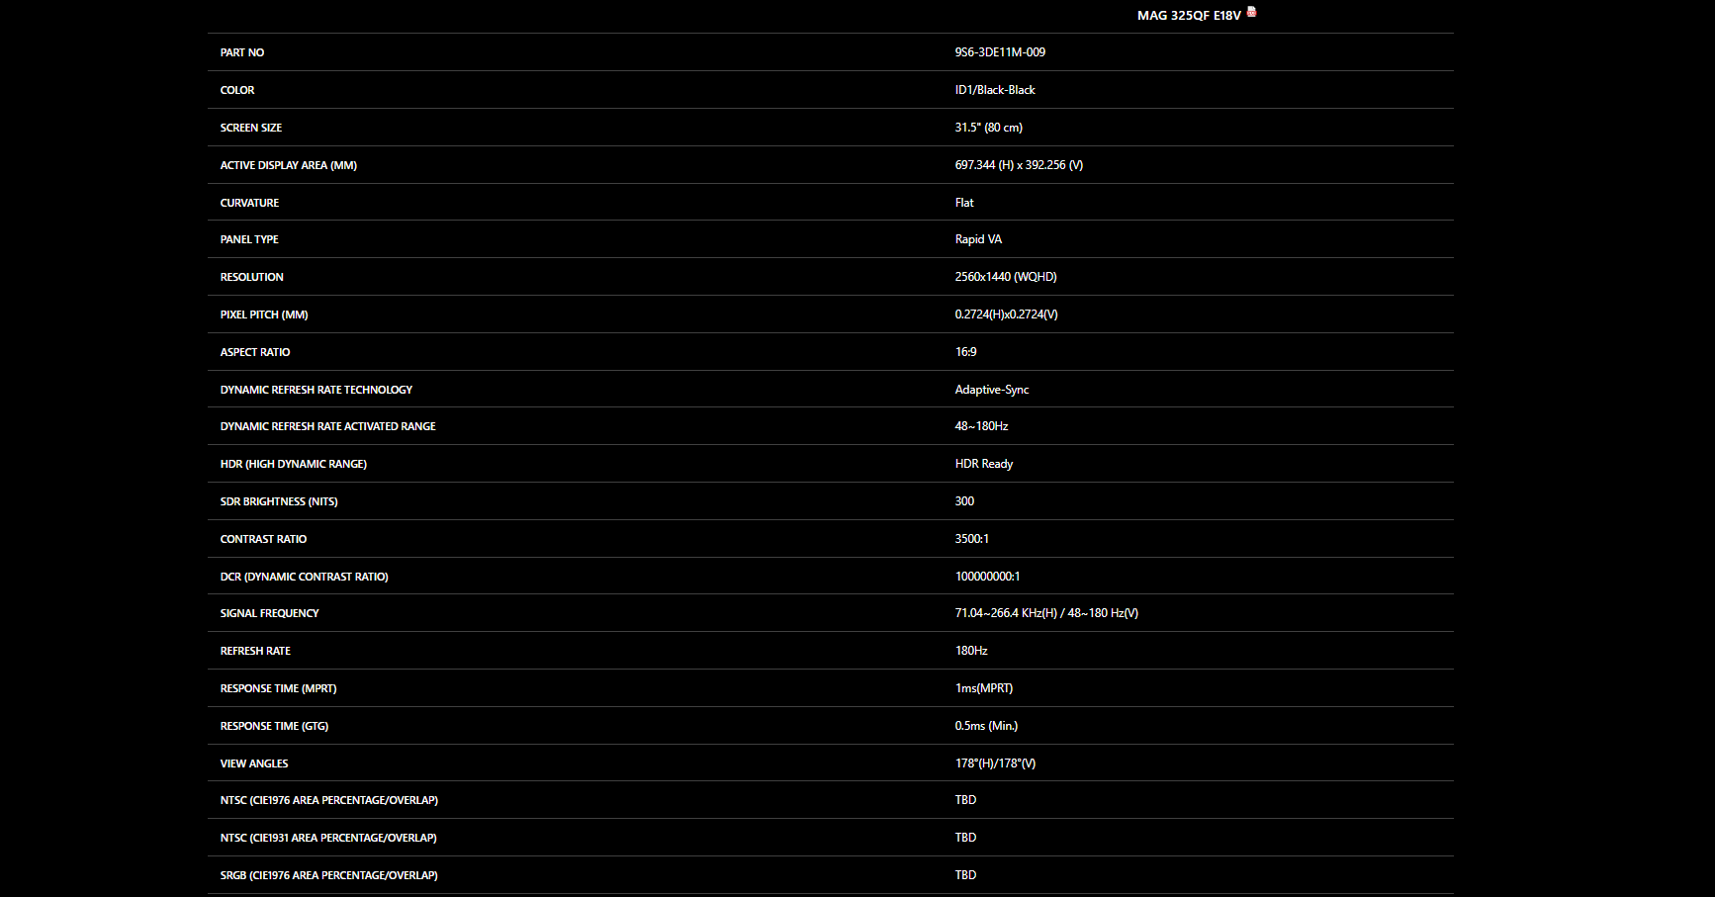This screenshot has width=1715, height=897.
Task: Click the SDR BRIGHTNESS (NITS) label
Action: (x=279, y=501)
